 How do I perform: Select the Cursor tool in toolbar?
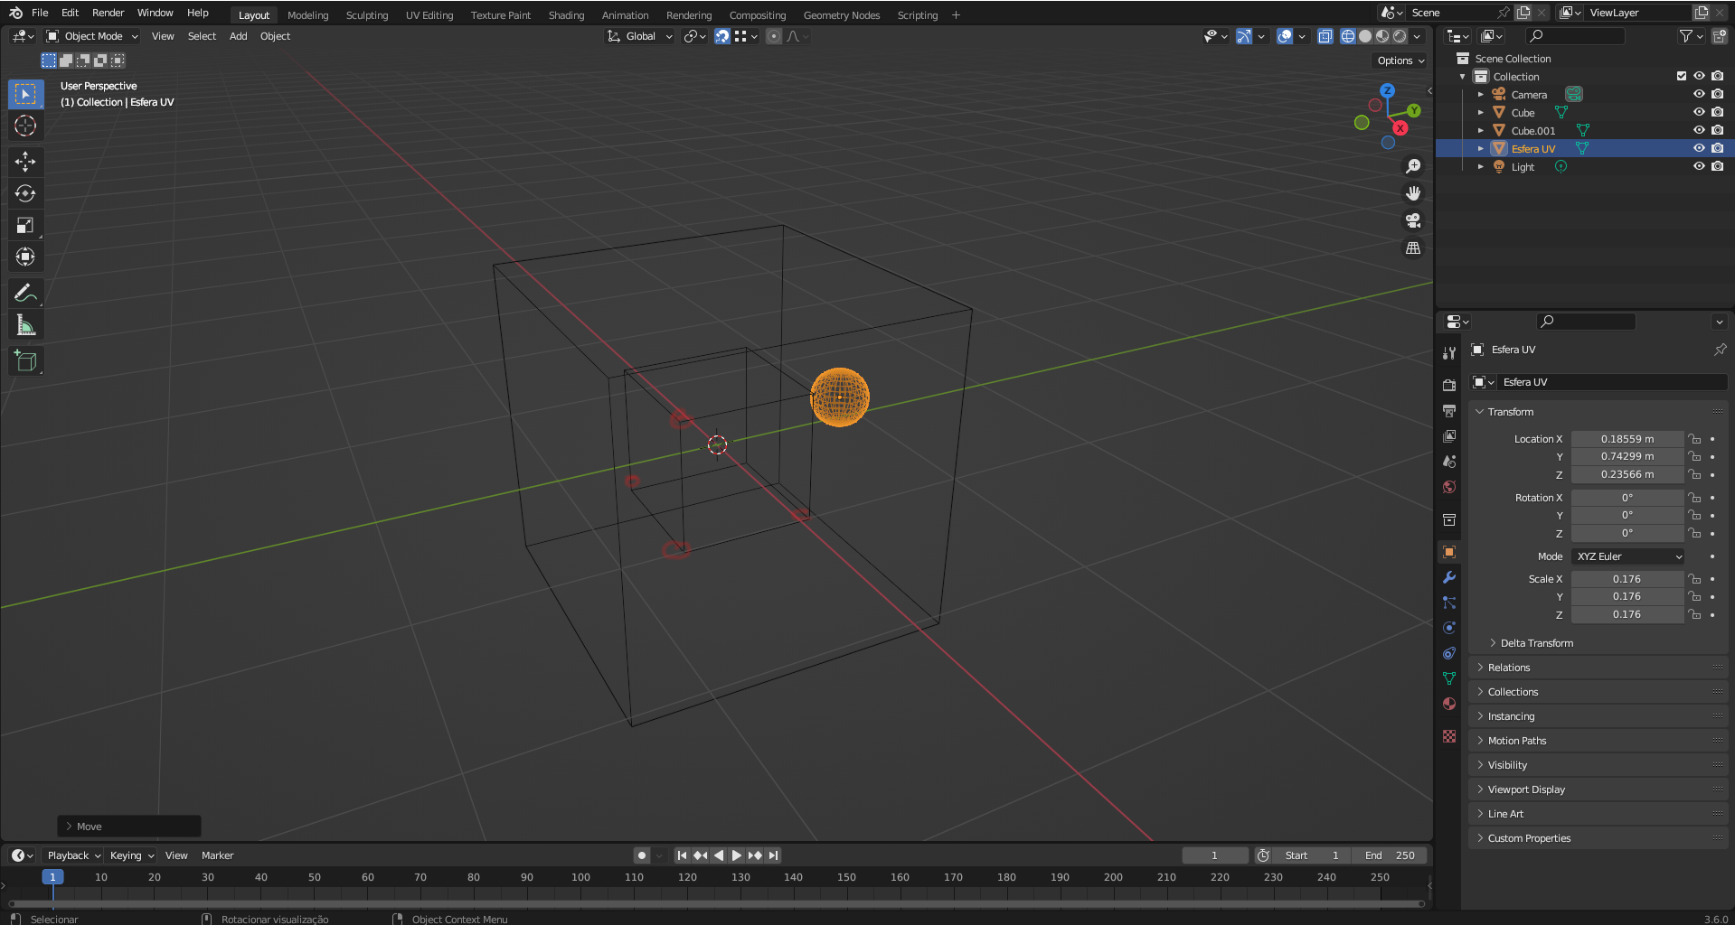pos(25,126)
